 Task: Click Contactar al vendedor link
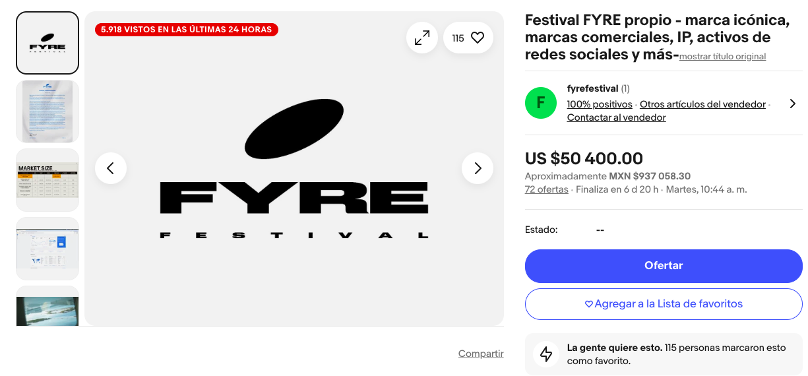pos(616,117)
